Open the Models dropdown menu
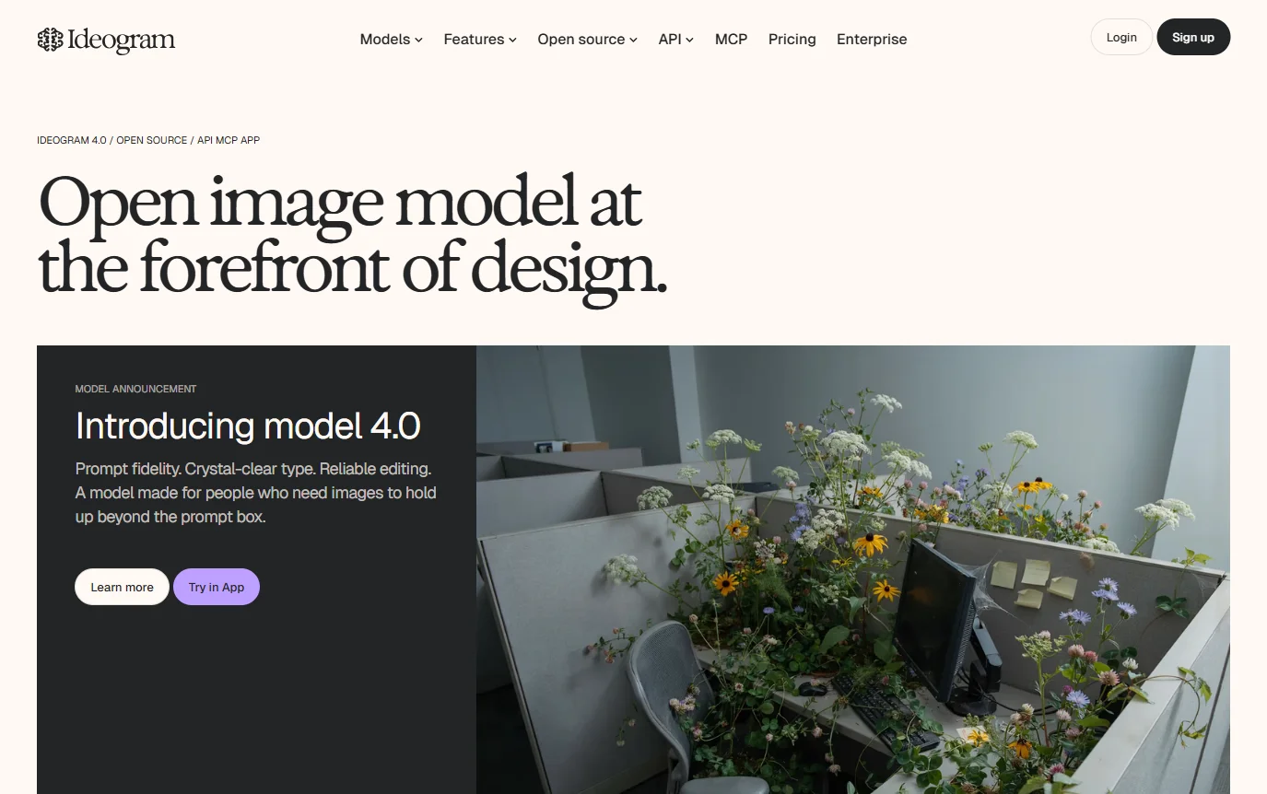The height and width of the screenshot is (794, 1267). click(391, 40)
